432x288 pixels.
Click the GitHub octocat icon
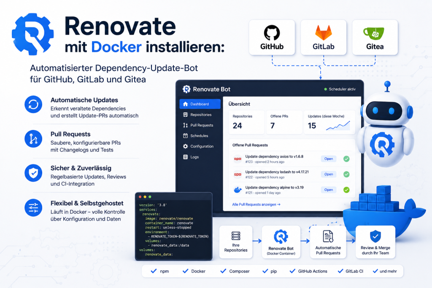click(x=272, y=33)
